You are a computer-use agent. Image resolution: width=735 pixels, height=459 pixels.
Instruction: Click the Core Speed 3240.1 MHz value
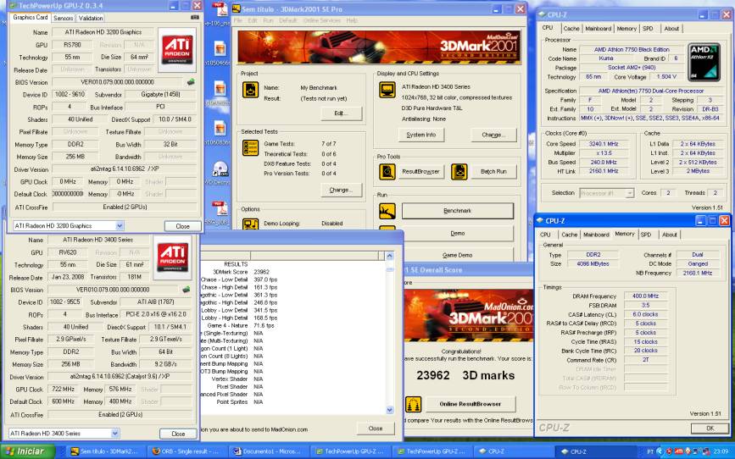604,144
